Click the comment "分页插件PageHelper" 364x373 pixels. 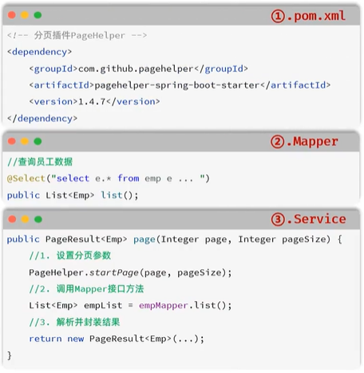[77, 35]
